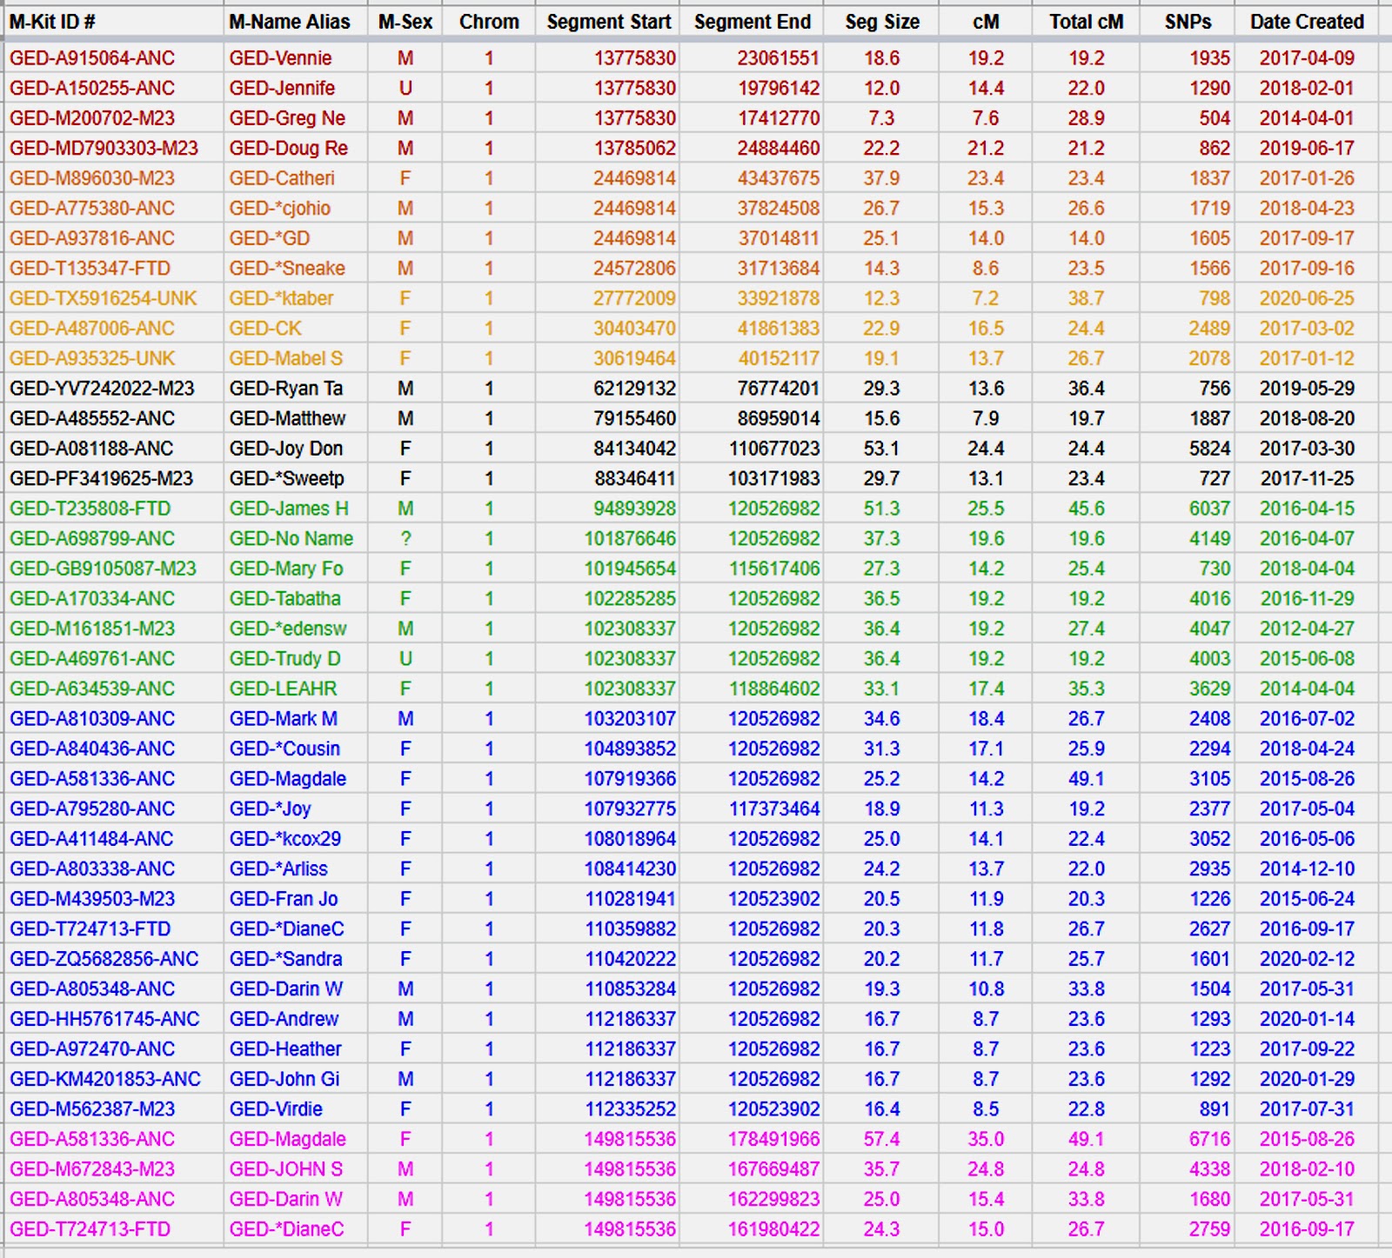This screenshot has width=1392, height=1258.
Task: Click the M-Name Alias column header
Action: coord(290,22)
